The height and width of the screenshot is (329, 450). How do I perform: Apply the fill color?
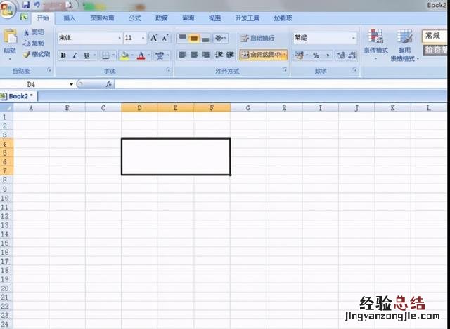click(x=125, y=55)
